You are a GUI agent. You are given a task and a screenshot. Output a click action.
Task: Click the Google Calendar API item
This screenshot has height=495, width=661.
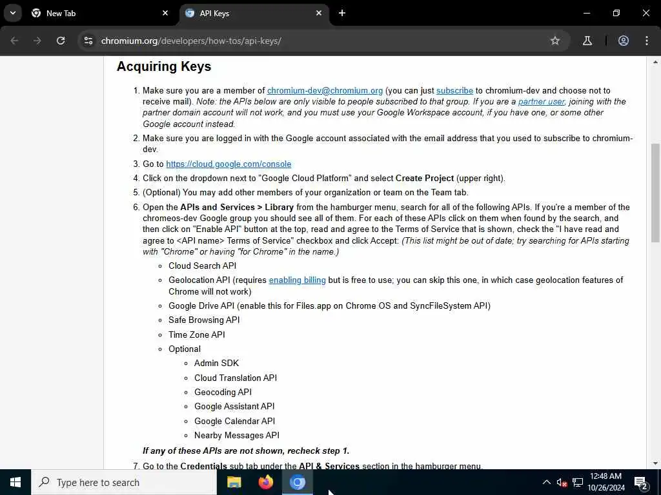click(x=234, y=422)
